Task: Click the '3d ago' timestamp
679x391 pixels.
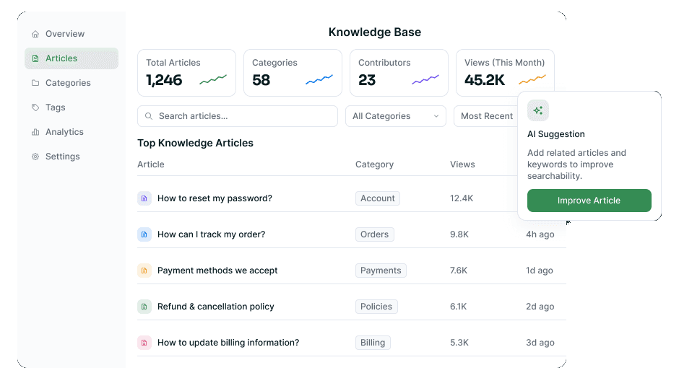Action: [x=540, y=343]
